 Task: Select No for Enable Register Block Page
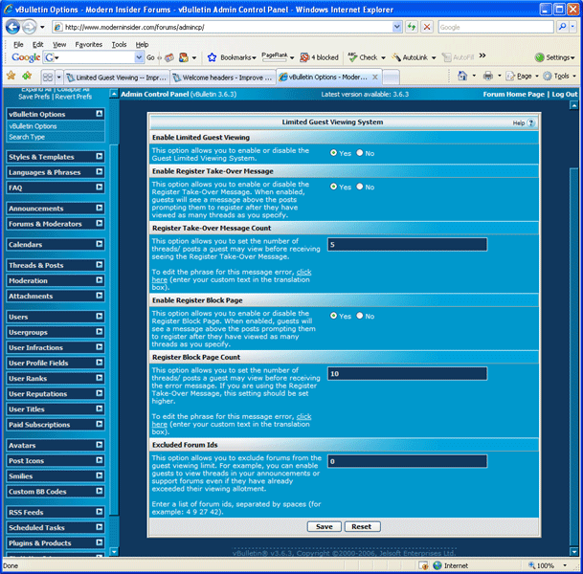pos(360,316)
